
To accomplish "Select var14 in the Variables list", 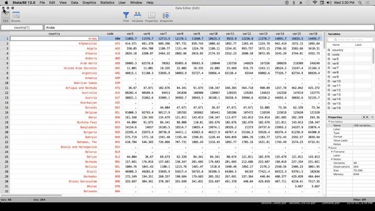I will point(336,99).
